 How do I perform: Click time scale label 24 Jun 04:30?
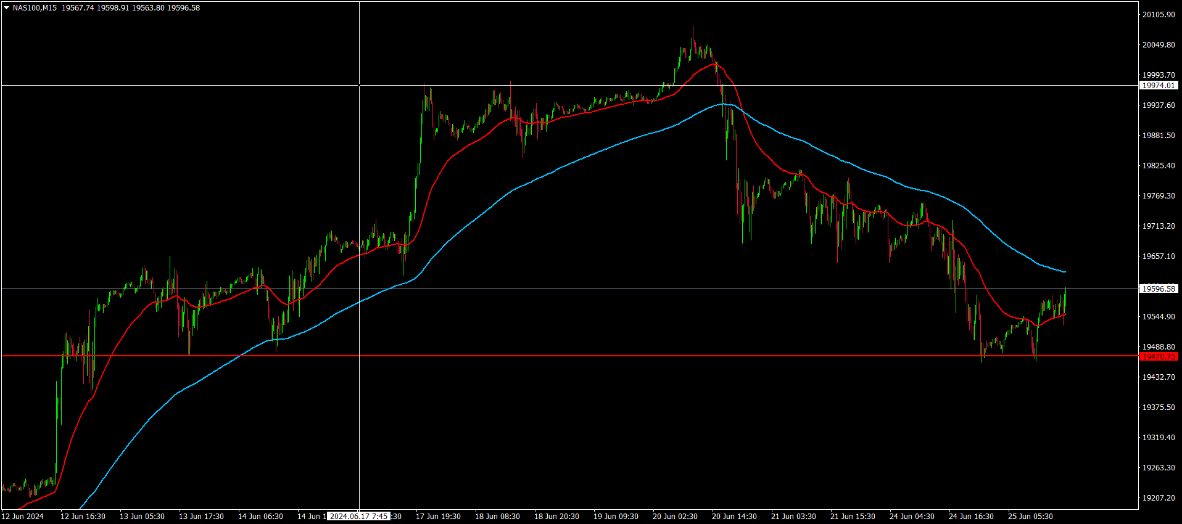click(x=912, y=517)
